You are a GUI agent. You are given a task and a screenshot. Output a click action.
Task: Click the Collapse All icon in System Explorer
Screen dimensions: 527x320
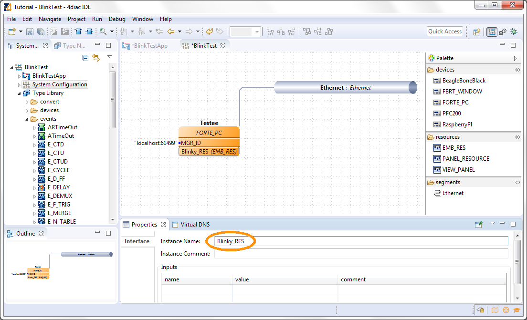click(85, 58)
